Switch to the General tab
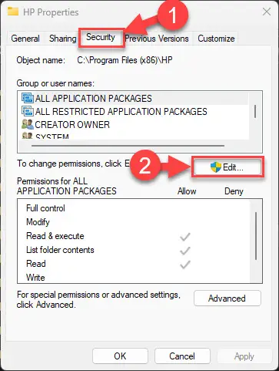The height and width of the screenshot is (371, 279). point(25,39)
